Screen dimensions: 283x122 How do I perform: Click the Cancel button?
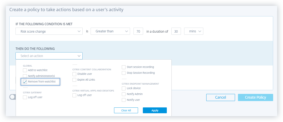tap(220, 97)
